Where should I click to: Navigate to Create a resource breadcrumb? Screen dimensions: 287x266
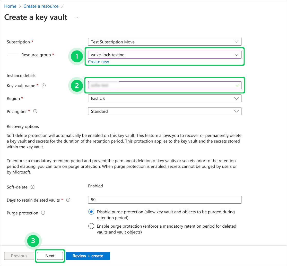coord(41,6)
